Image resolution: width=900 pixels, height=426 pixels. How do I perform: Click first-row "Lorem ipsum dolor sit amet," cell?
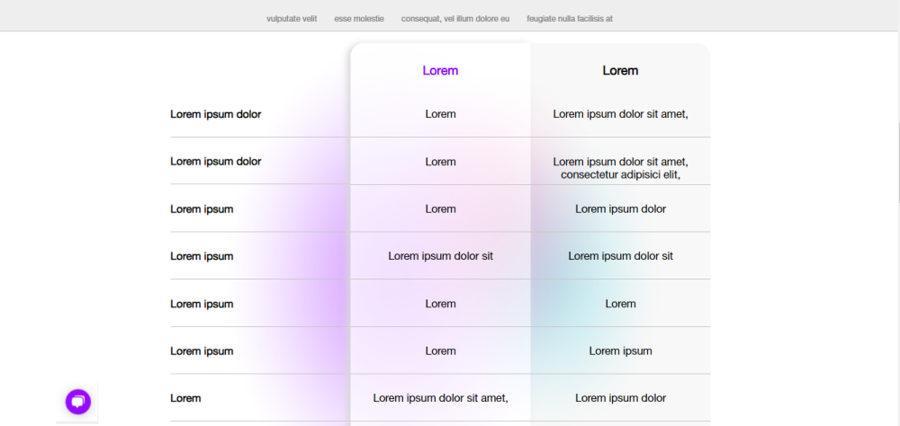tap(620, 114)
